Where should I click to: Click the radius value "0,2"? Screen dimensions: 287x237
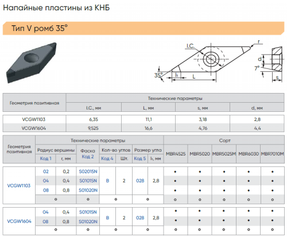click(66, 172)
